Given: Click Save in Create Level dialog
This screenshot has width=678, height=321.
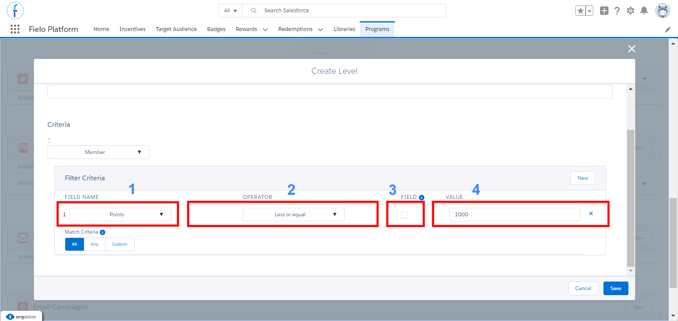Looking at the screenshot, I should point(616,288).
